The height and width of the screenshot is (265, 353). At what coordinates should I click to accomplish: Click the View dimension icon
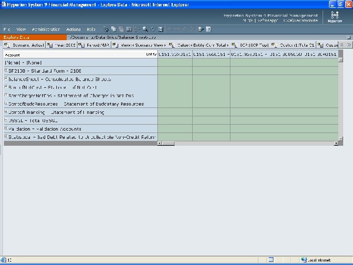pos(116,45)
